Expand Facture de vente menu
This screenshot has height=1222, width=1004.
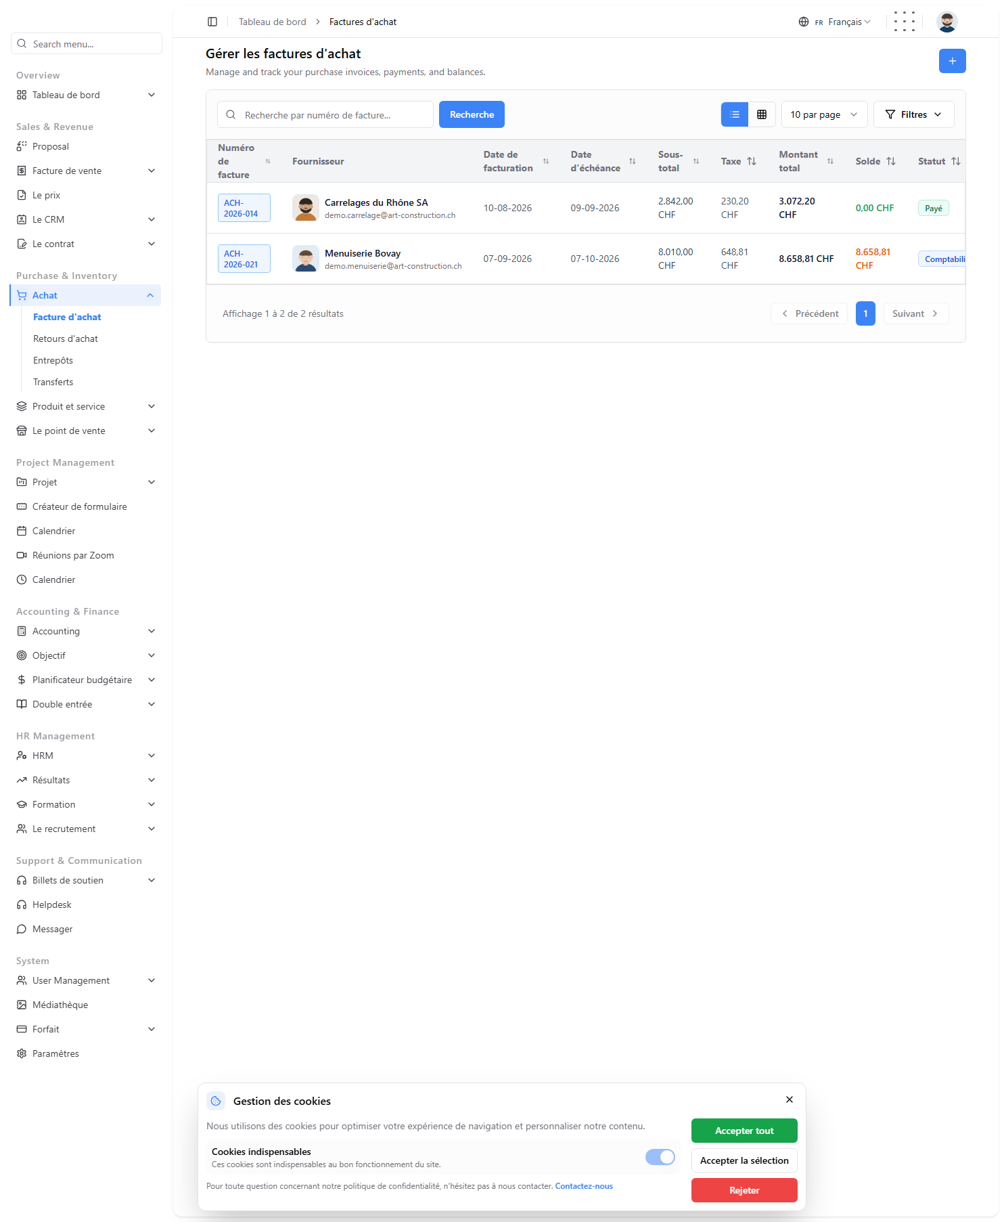click(87, 171)
